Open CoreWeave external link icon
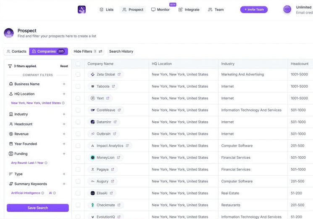The width and height of the screenshot is (313, 219). point(119,110)
